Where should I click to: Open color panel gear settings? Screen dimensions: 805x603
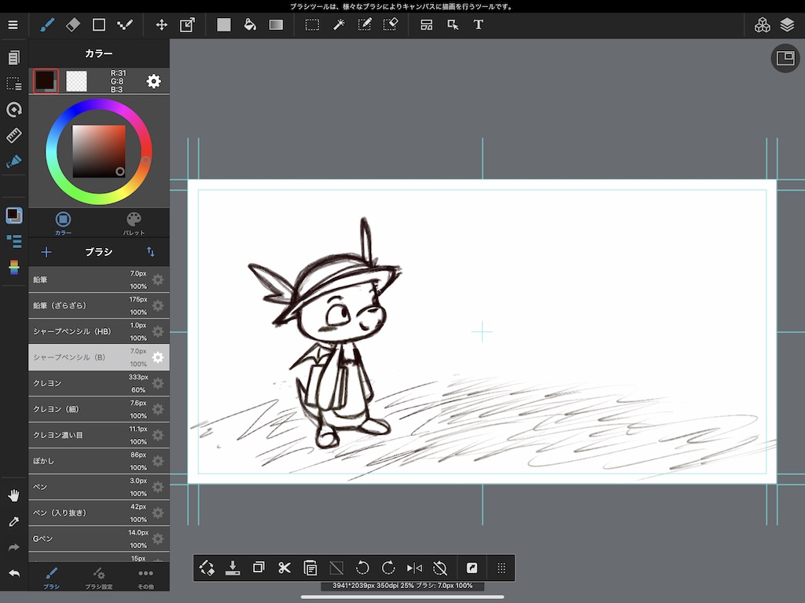click(x=153, y=81)
